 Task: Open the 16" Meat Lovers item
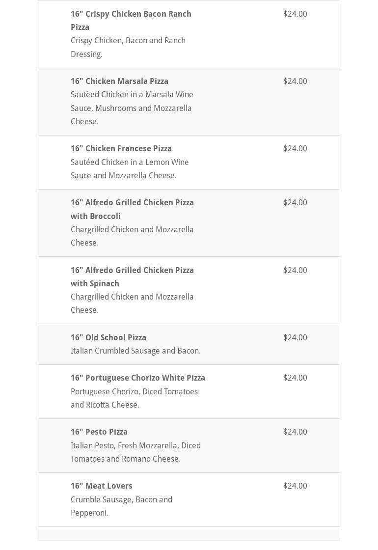[x=102, y=486]
